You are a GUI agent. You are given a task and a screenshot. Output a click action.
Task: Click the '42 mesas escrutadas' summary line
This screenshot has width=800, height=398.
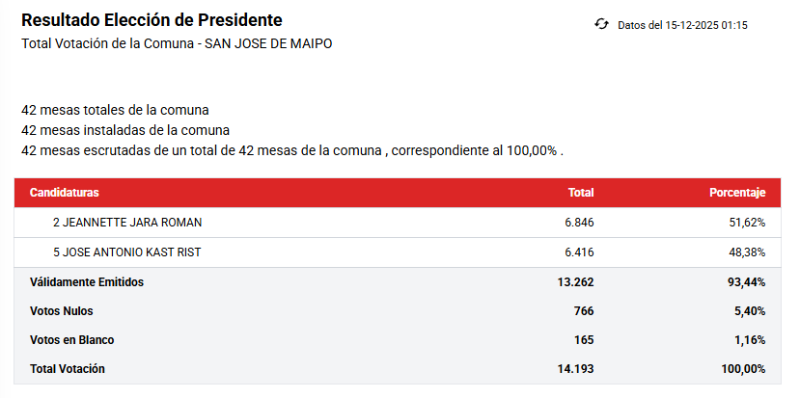tap(291, 151)
